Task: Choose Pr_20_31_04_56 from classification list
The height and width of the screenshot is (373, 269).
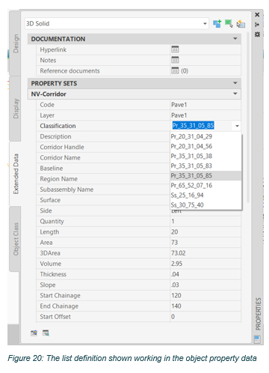Action: [205, 146]
